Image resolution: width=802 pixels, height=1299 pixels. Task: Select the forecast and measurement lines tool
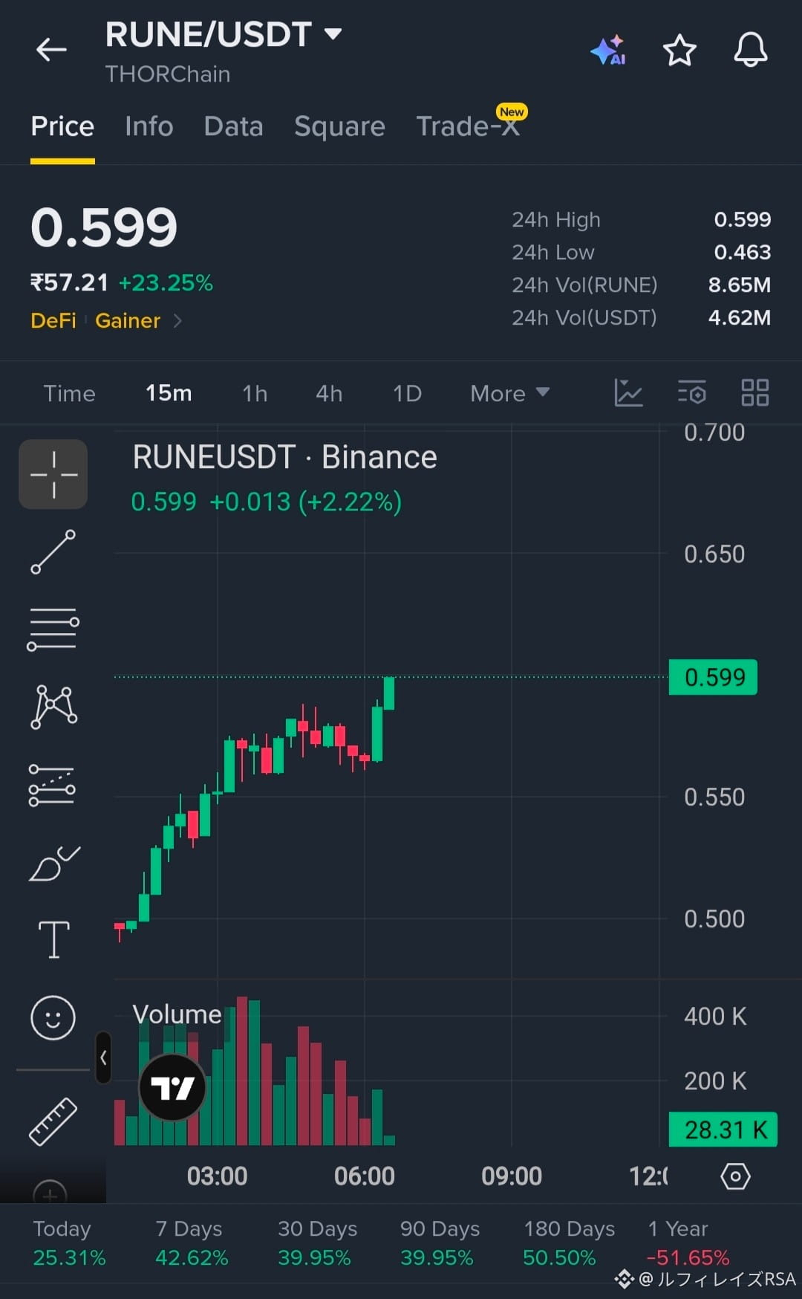[52, 785]
